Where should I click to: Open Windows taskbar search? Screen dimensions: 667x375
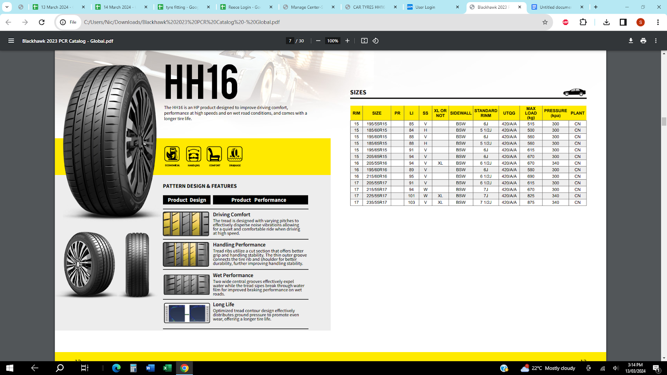click(60, 368)
